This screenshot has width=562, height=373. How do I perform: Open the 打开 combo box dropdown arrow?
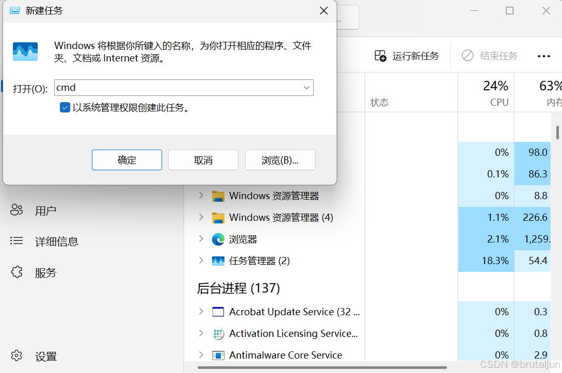(307, 88)
